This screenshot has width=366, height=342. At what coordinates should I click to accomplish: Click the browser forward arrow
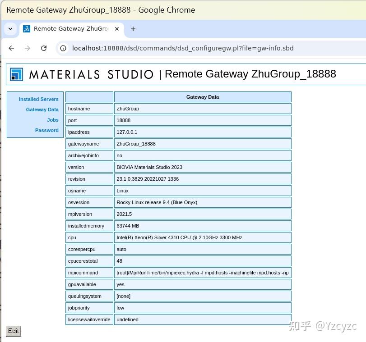click(x=28, y=48)
